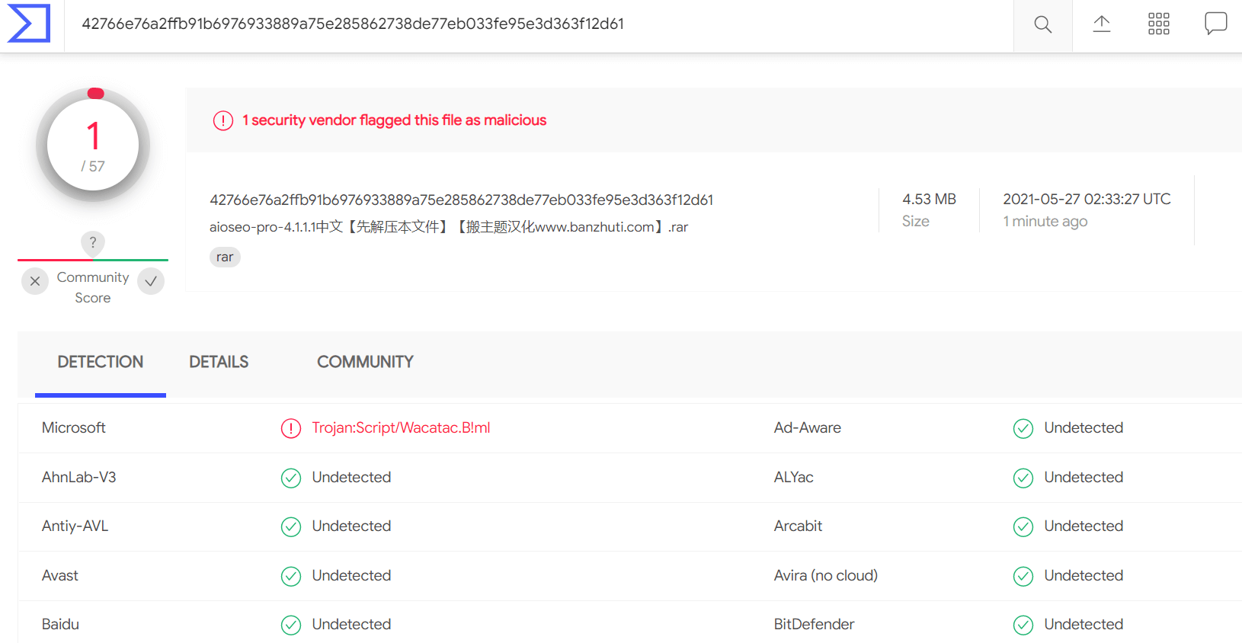Click the '1 minute ago' text
The width and height of the screenshot is (1242, 643).
pos(1045,222)
